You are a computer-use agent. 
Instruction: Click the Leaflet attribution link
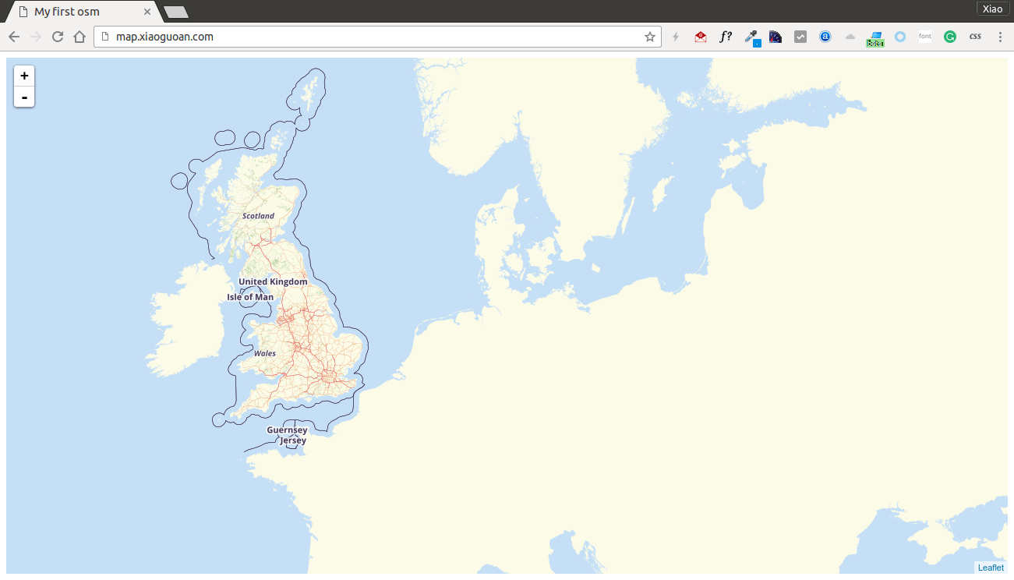(991, 568)
